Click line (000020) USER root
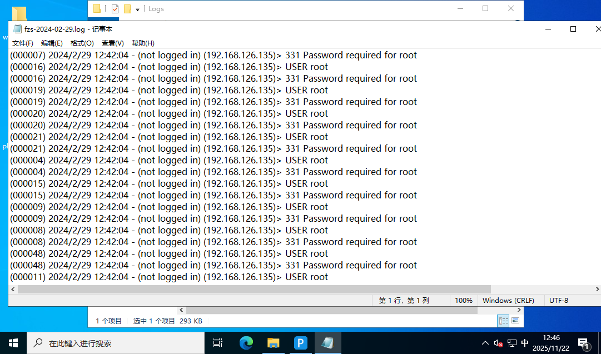Screen dimensions: 601x354 click(x=169, y=113)
